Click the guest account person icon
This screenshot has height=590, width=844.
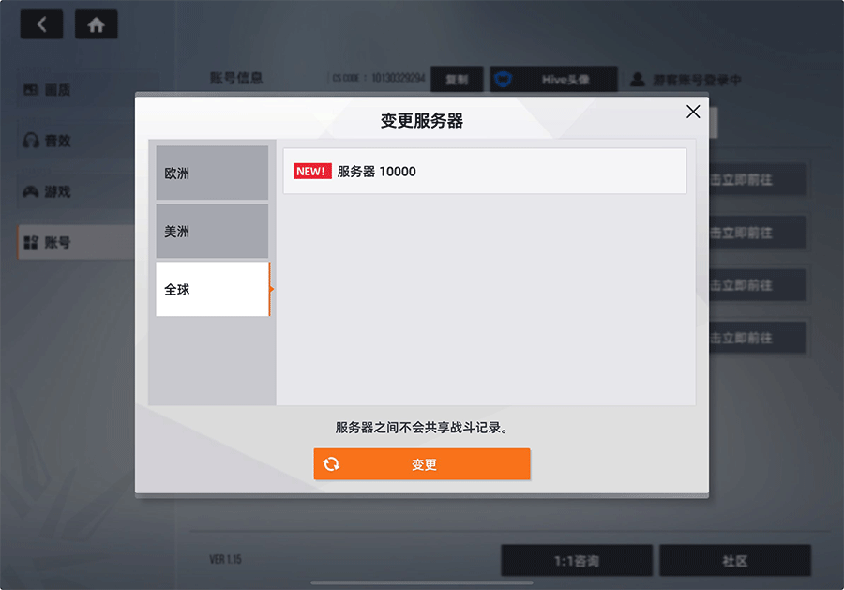[x=638, y=80]
